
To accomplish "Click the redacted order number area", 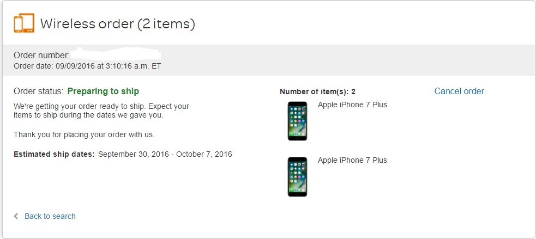I will click(116, 54).
